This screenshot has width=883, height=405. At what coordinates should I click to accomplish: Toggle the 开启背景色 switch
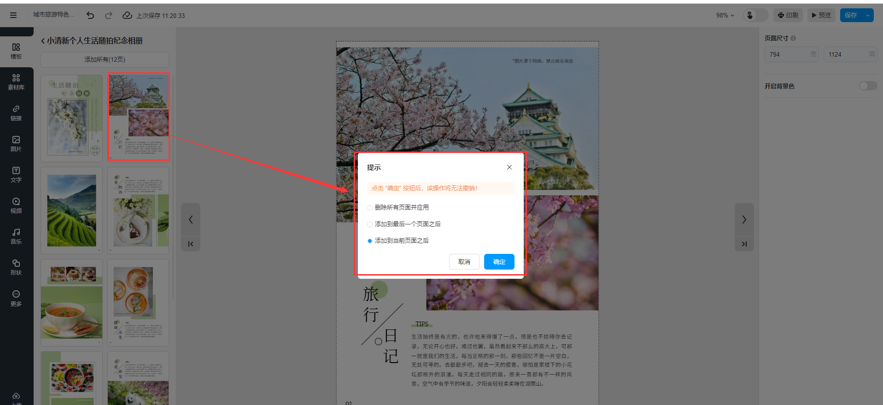(867, 86)
